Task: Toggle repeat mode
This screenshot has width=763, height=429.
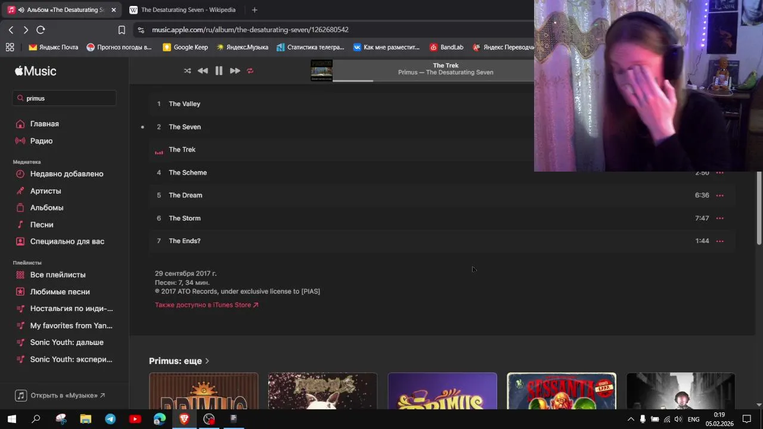Action: pos(250,71)
